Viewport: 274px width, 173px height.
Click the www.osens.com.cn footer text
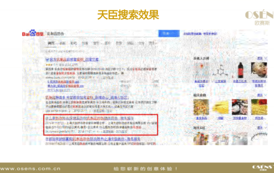(x=30, y=169)
